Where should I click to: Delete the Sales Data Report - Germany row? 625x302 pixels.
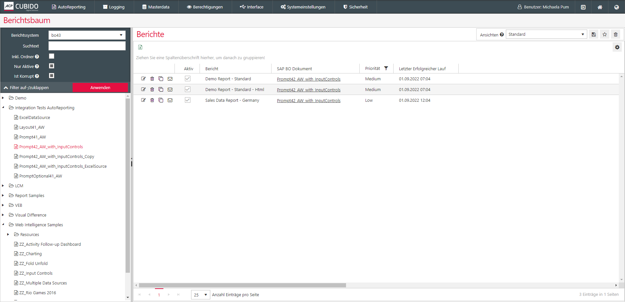tap(152, 100)
